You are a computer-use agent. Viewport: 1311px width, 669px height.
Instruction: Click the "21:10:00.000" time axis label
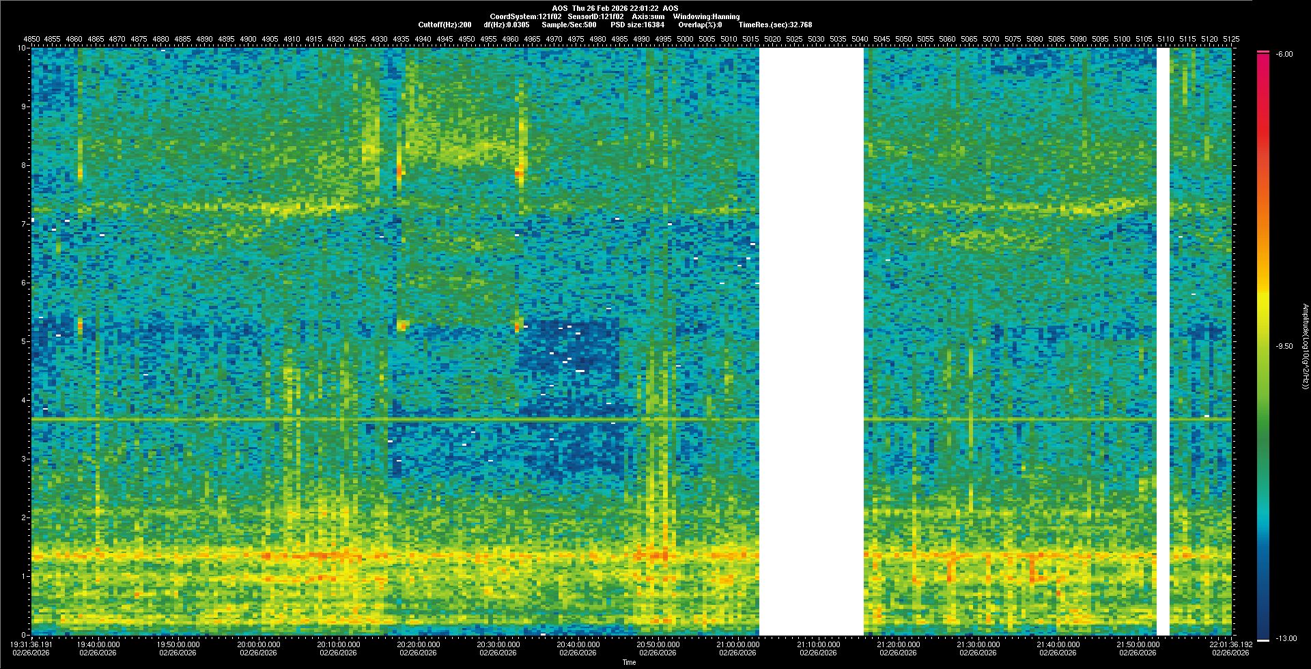click(x=817, y=644)
